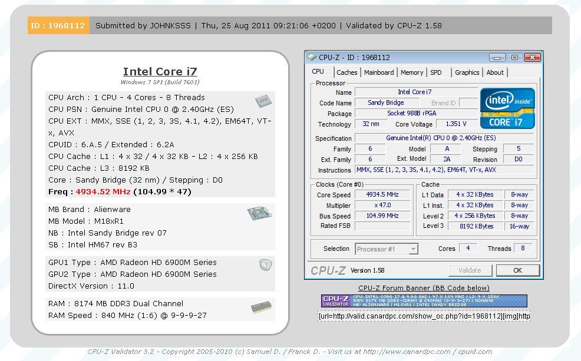This screenshot has height=361, width=581.
Task: Click the BB code URL text field
Action: 424,316
